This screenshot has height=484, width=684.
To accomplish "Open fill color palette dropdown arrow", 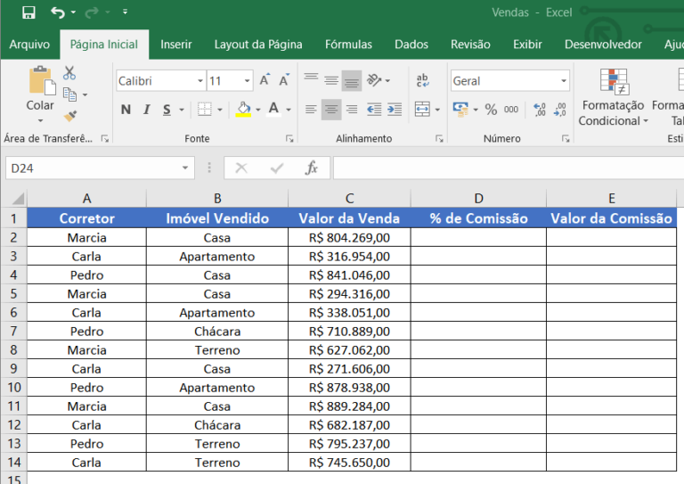I will click(258, 110).
